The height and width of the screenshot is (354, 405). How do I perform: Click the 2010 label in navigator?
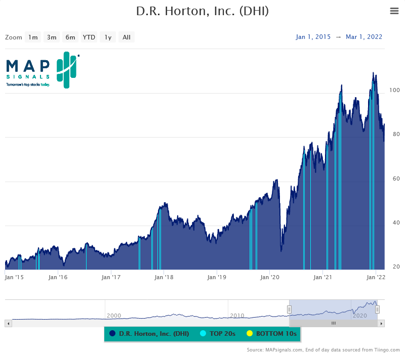[237, 316]
